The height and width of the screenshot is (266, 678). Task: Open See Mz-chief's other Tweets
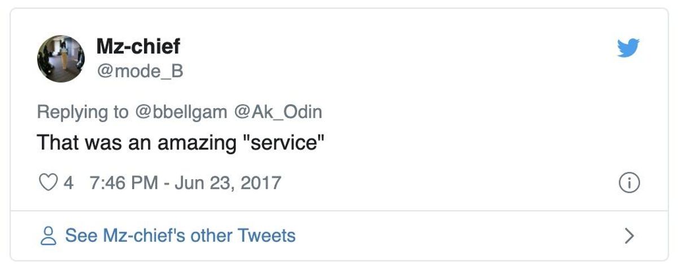tap(180, 235)
